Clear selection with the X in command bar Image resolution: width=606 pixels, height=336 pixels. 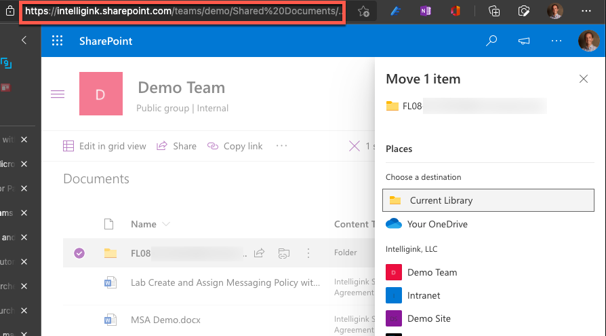[x=355, y=146]
